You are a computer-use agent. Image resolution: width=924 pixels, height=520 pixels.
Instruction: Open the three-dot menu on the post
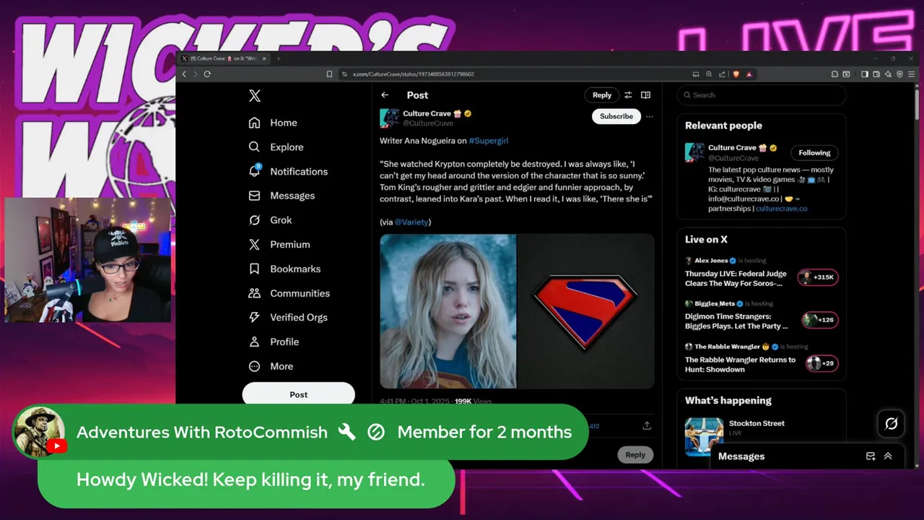[650, 116]
